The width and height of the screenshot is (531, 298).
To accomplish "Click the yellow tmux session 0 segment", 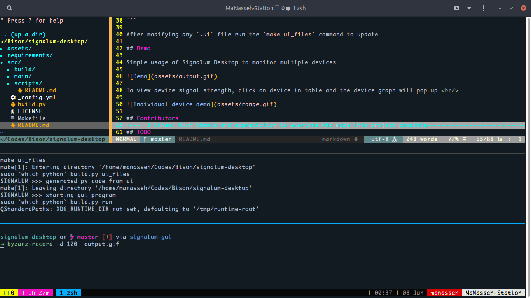I will click(9, 293).
